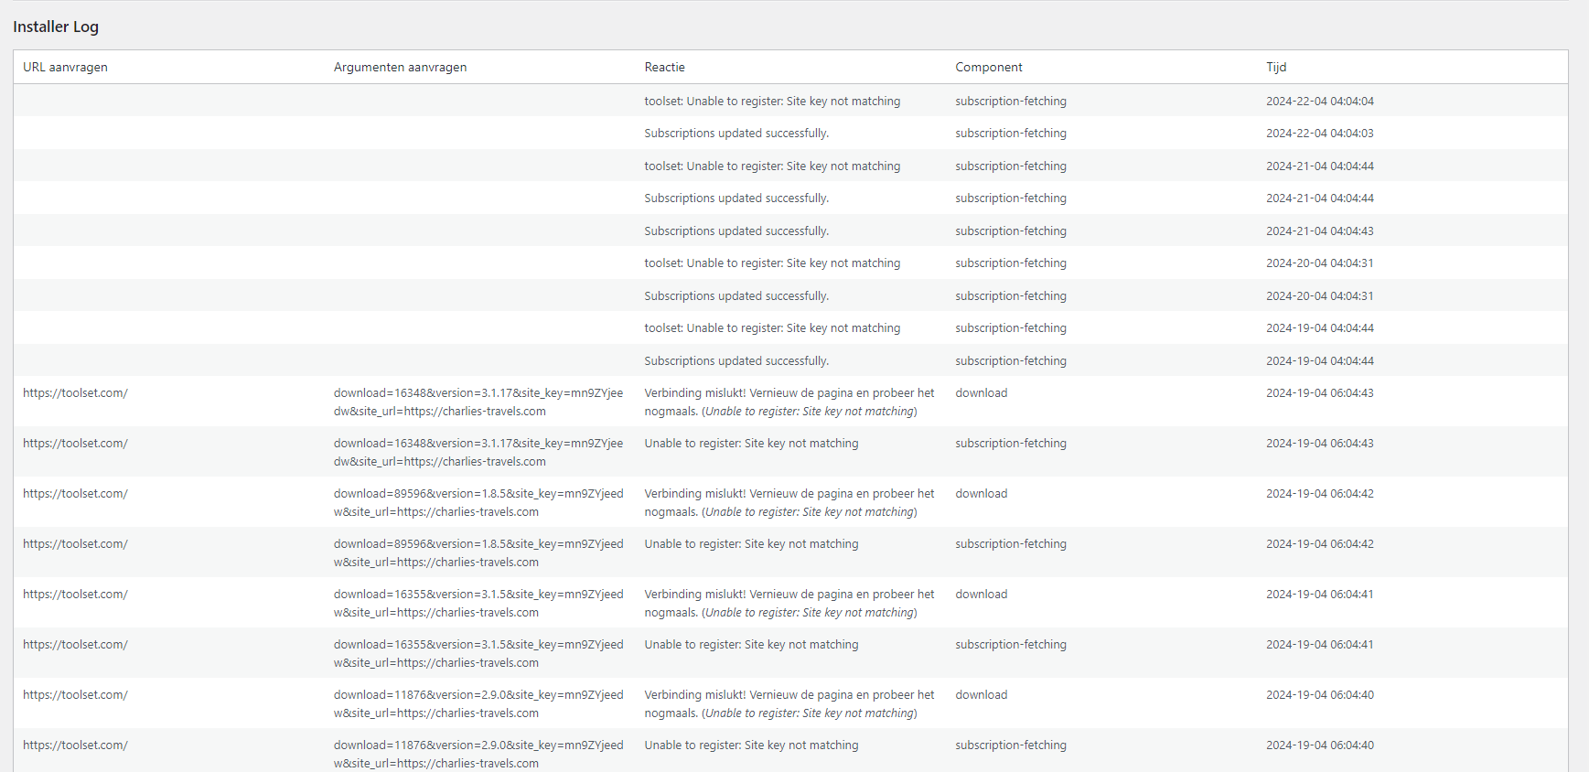Screen dimensions: 1589x772
Task: Click the toolset.com URL in the download=16348 download row
Action: pos(75,393)
